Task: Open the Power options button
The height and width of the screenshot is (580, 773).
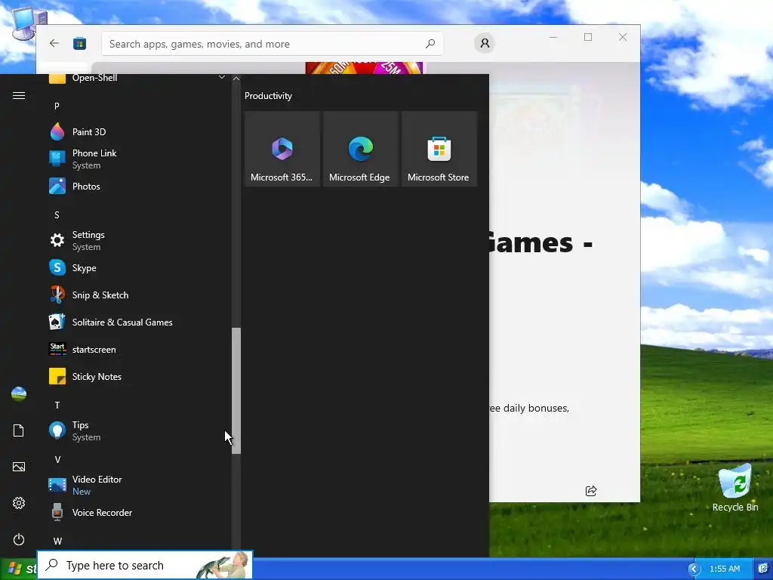Action: pyautogui.click(x=19, y=539)
